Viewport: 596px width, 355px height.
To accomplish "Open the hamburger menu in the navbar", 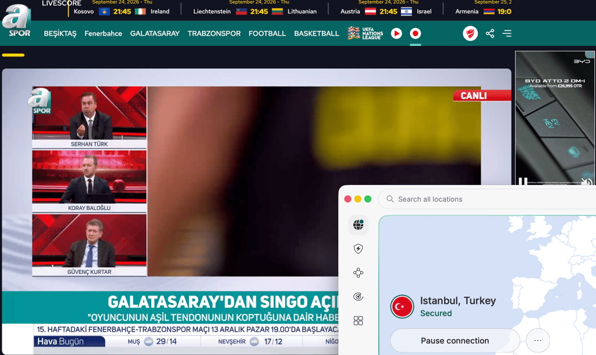I will click(x=507, y=33).
